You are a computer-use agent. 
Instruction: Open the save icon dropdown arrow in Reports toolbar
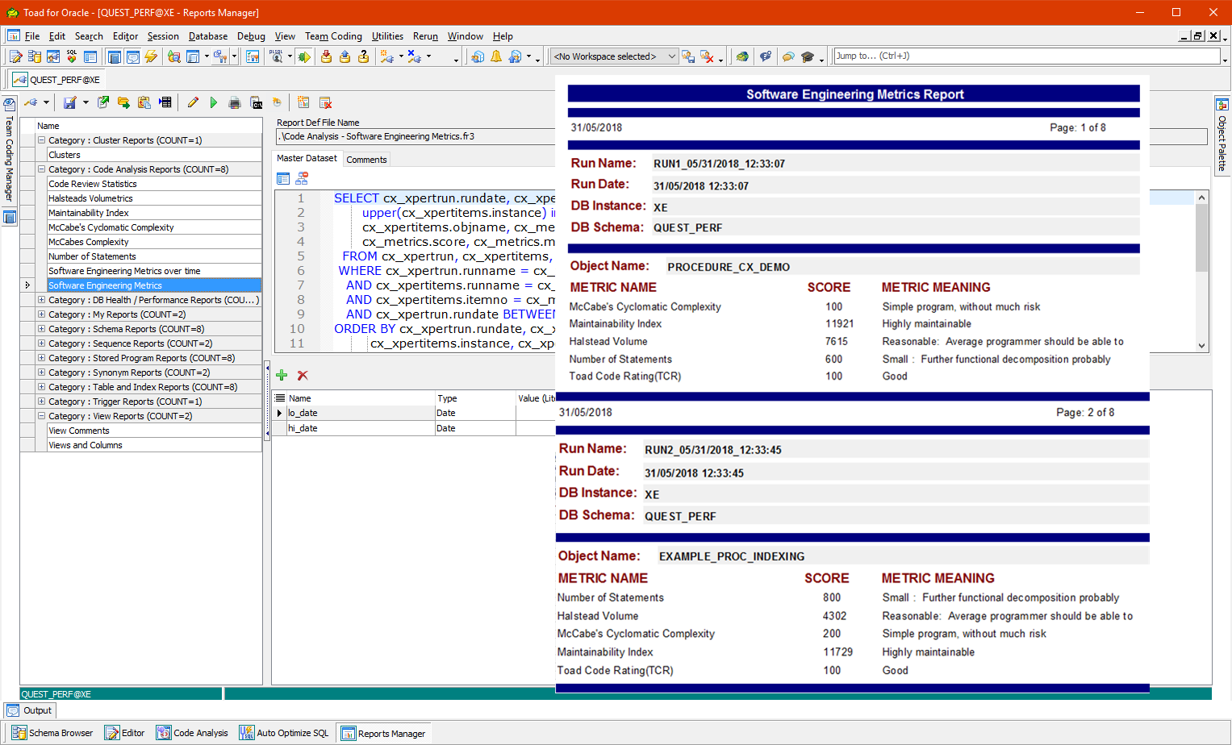86,102
